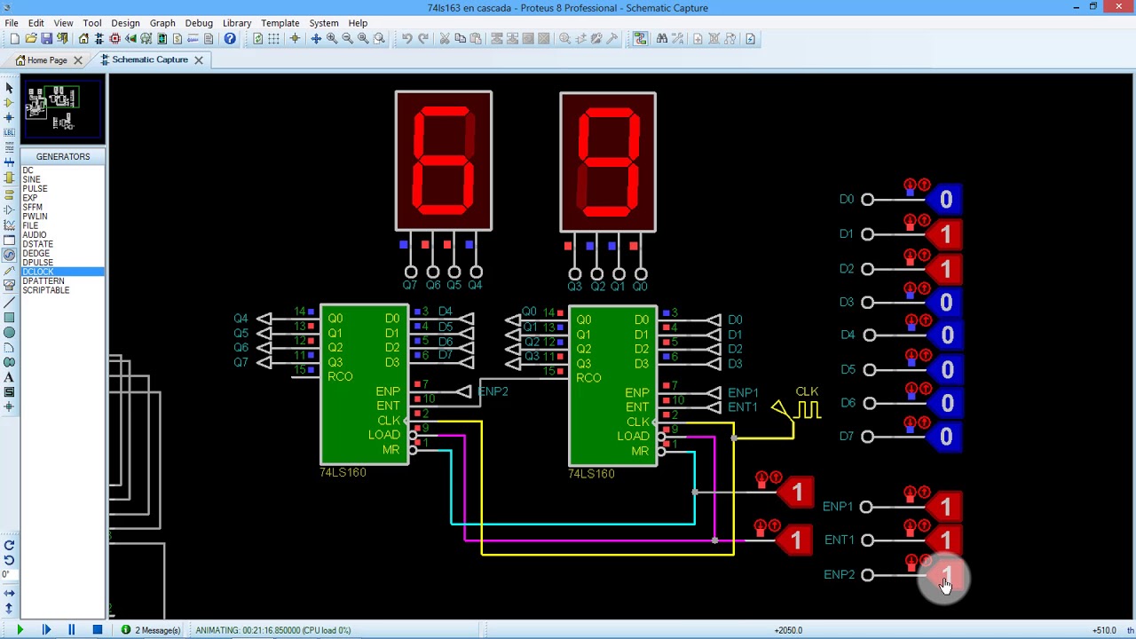This screenshot has height=639, width=1136.
Task: Select the 2D box graphics tool
Action: point(9,318)
